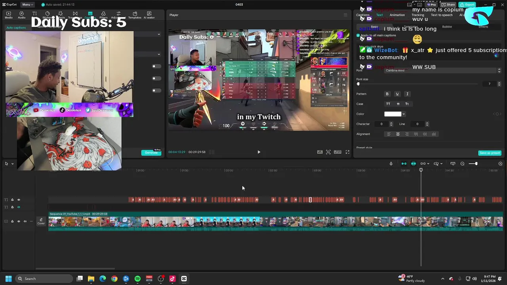The image size is (507, 285).
Task: Open the preview axis dropdown arrow
Action: coord(441,163)
